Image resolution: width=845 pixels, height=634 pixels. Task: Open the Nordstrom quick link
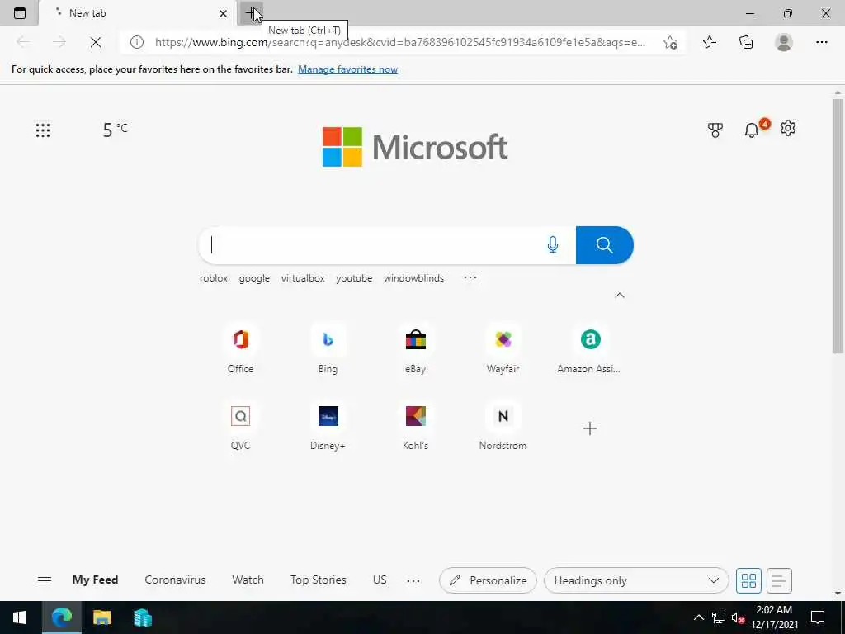[x=503, y=426]
